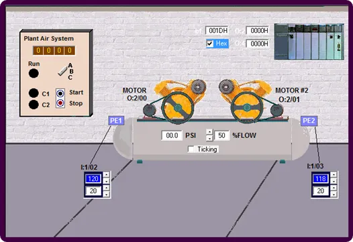This screenshot has width=353, height=242.
Task: Click the I:1/03 deadband field 20
Action: tap(320, 191)
